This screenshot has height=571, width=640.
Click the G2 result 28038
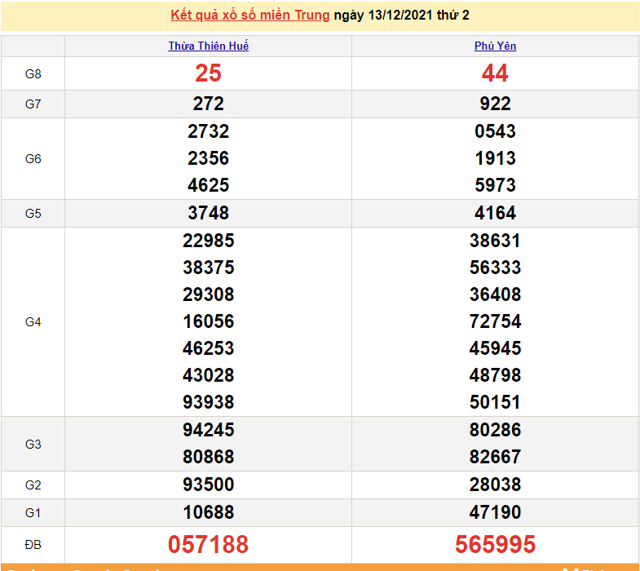click(495, 485)
